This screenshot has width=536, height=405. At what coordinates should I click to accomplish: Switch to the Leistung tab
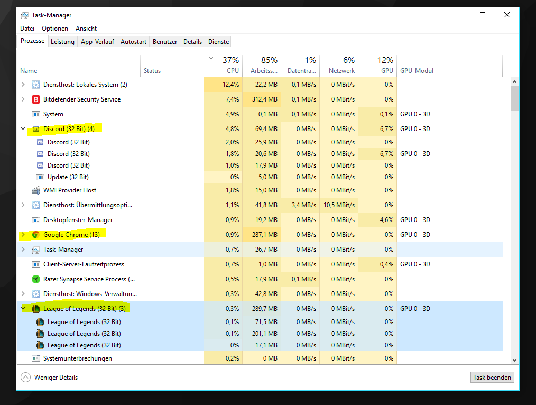click(62, 42)
